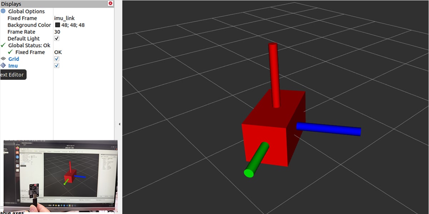Click the green checkmark beside Fixed Frame status
Screen dimensions: 429x214
[x=10, y=52]
